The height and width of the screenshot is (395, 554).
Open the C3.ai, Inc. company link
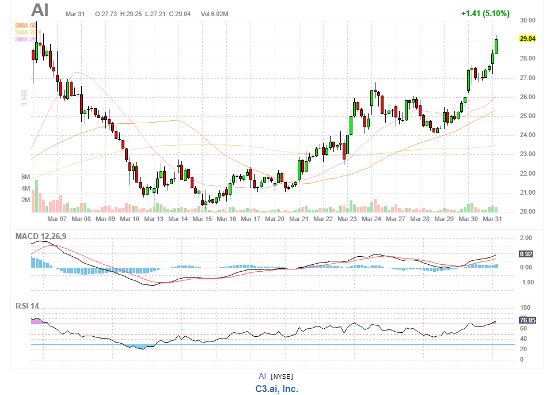[276, 389]
